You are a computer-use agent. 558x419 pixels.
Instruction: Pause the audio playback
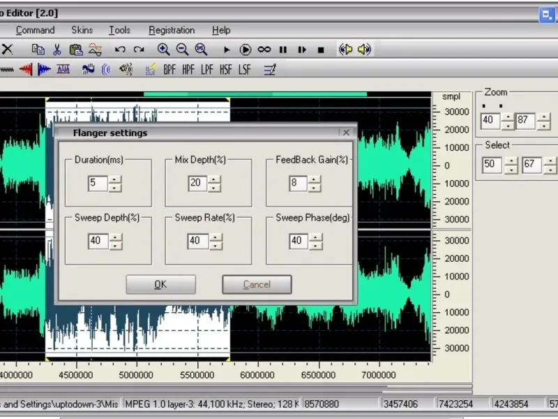coord(283,50)
